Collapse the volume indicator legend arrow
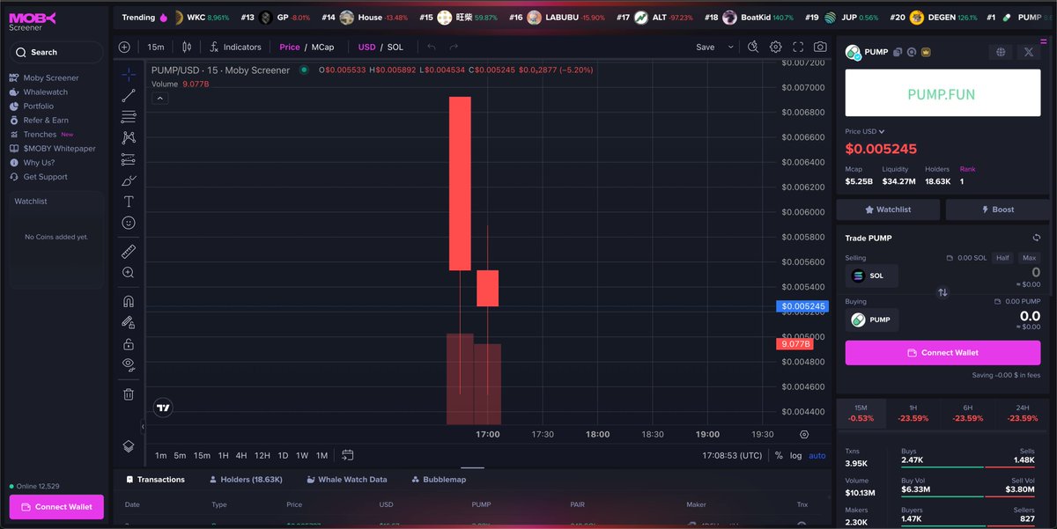 point(159,99)
